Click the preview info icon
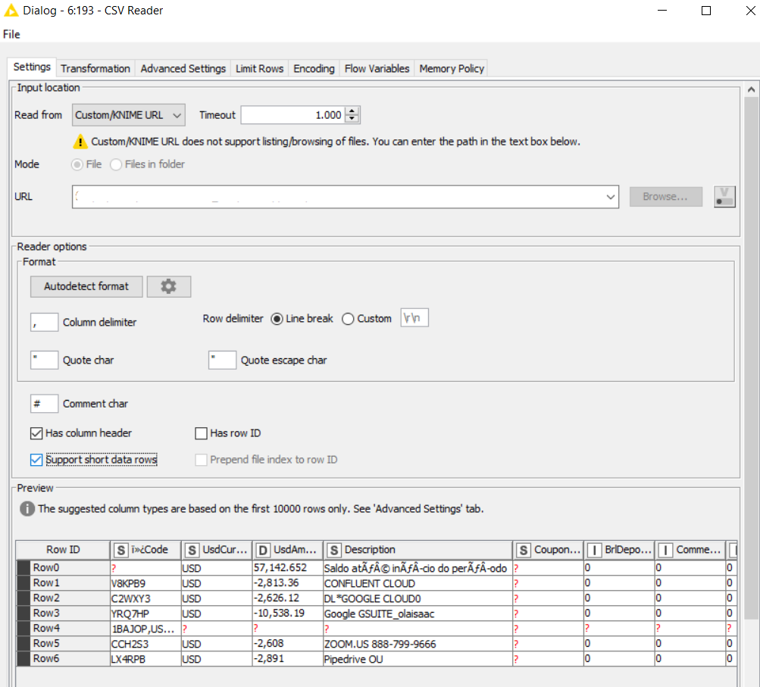 (x=27, y=509)
